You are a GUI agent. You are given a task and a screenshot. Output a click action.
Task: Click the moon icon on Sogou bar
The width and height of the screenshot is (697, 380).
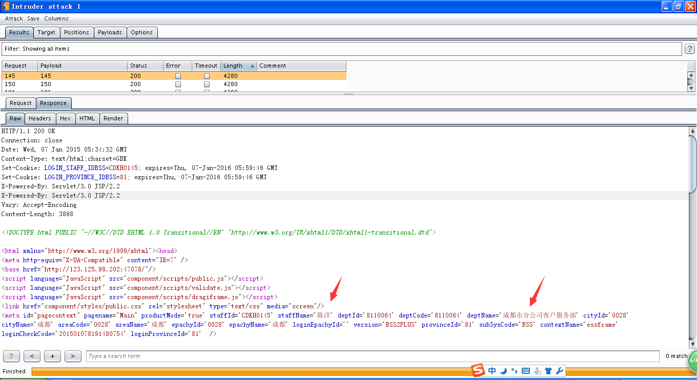tap(503, 371)
